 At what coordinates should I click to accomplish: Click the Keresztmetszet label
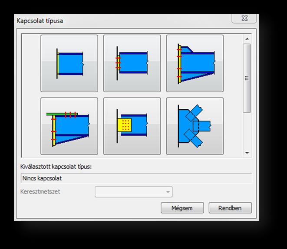tap(40, 192)
